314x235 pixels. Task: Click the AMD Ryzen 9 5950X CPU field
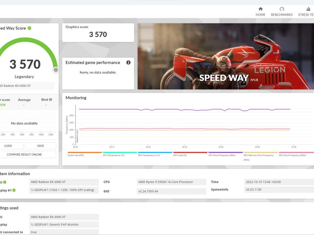172,182
